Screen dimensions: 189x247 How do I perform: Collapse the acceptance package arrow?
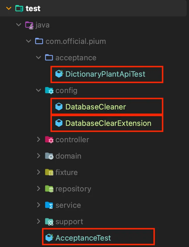tap(38, 58)
